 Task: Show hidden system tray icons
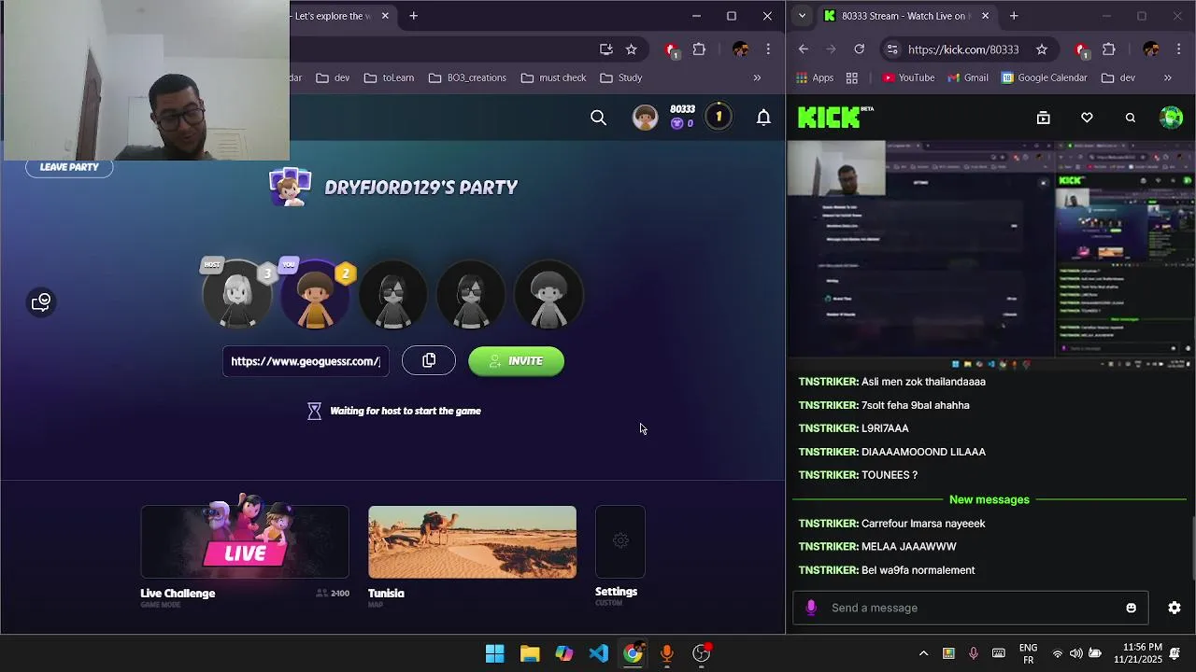(923, 653)
